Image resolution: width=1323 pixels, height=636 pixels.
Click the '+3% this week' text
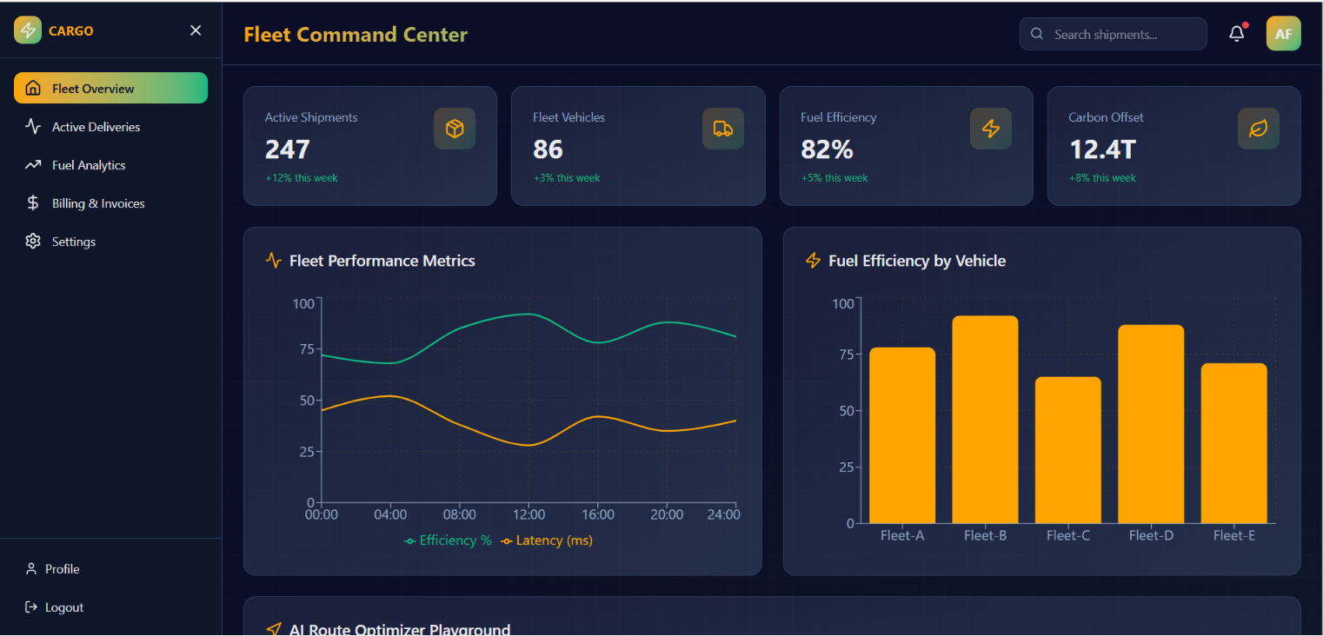tap(566, 177)
